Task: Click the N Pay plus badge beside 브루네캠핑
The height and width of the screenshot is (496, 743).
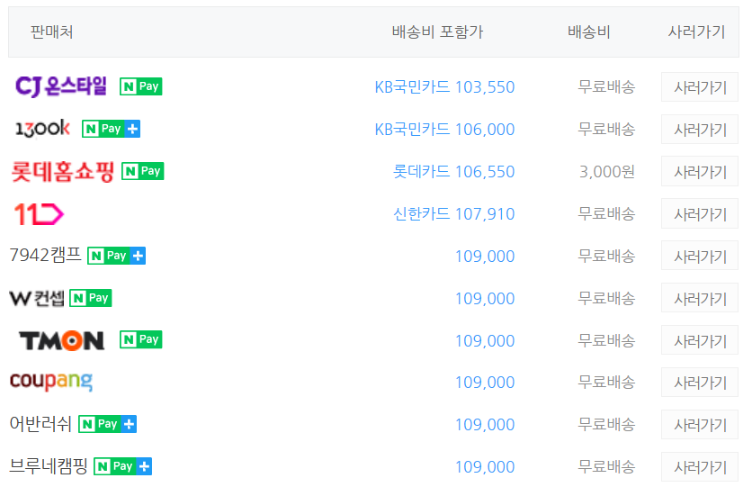Action: pyautogui.click(x=122, y=466)
